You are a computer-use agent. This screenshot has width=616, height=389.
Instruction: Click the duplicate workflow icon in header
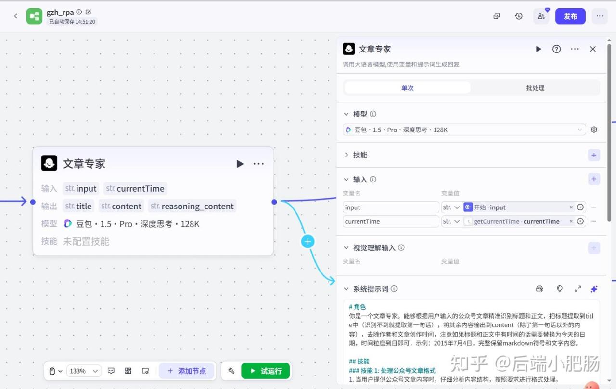497,16
